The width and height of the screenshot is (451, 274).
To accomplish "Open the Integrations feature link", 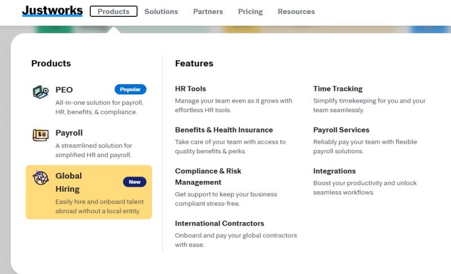I will [x=334, y=171].
